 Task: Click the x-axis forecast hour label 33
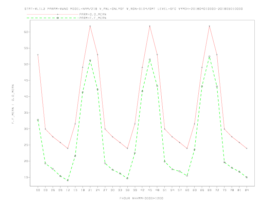pos(120,190)
